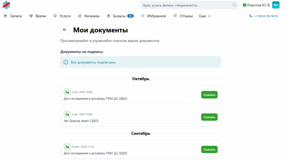Open the Записи menu item
Viewport: 288px width, 162px height.
[13, 16]
